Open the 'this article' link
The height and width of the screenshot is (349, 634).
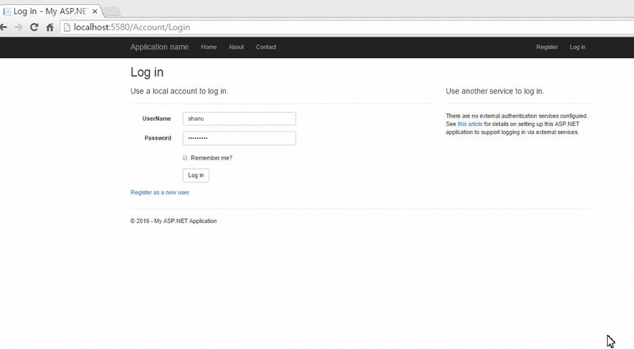[470, 124]
